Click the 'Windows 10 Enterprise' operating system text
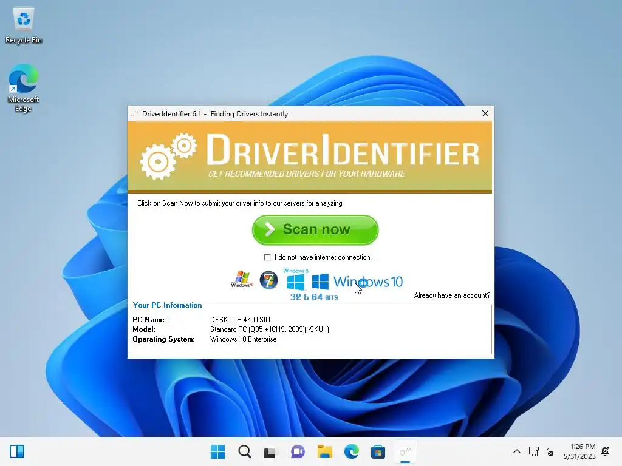Viewport: 622px width, 466px height. click(243, 340)
